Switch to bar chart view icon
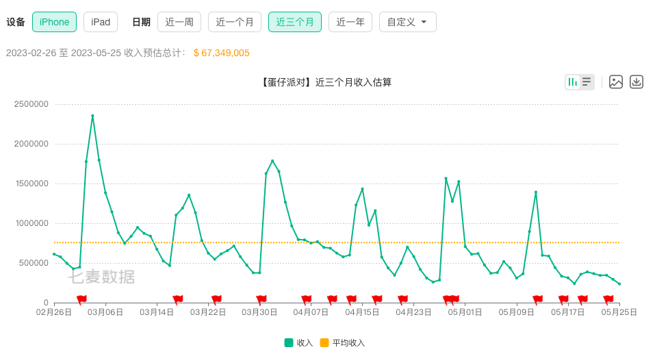The height and width of the screenshot is (354, 655). [x=572, y=82]
